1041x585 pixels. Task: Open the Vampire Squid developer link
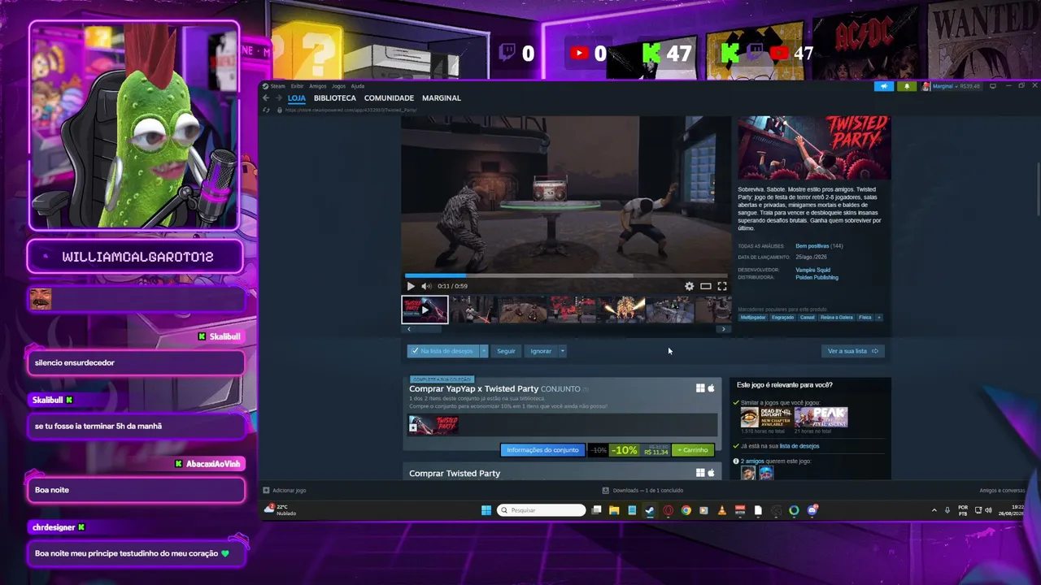coord(812,270)
